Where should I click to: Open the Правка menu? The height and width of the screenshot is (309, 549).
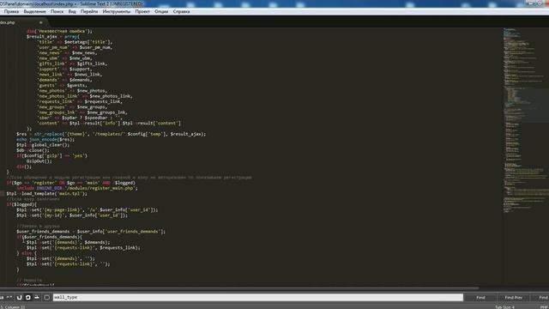pos(11,11)
